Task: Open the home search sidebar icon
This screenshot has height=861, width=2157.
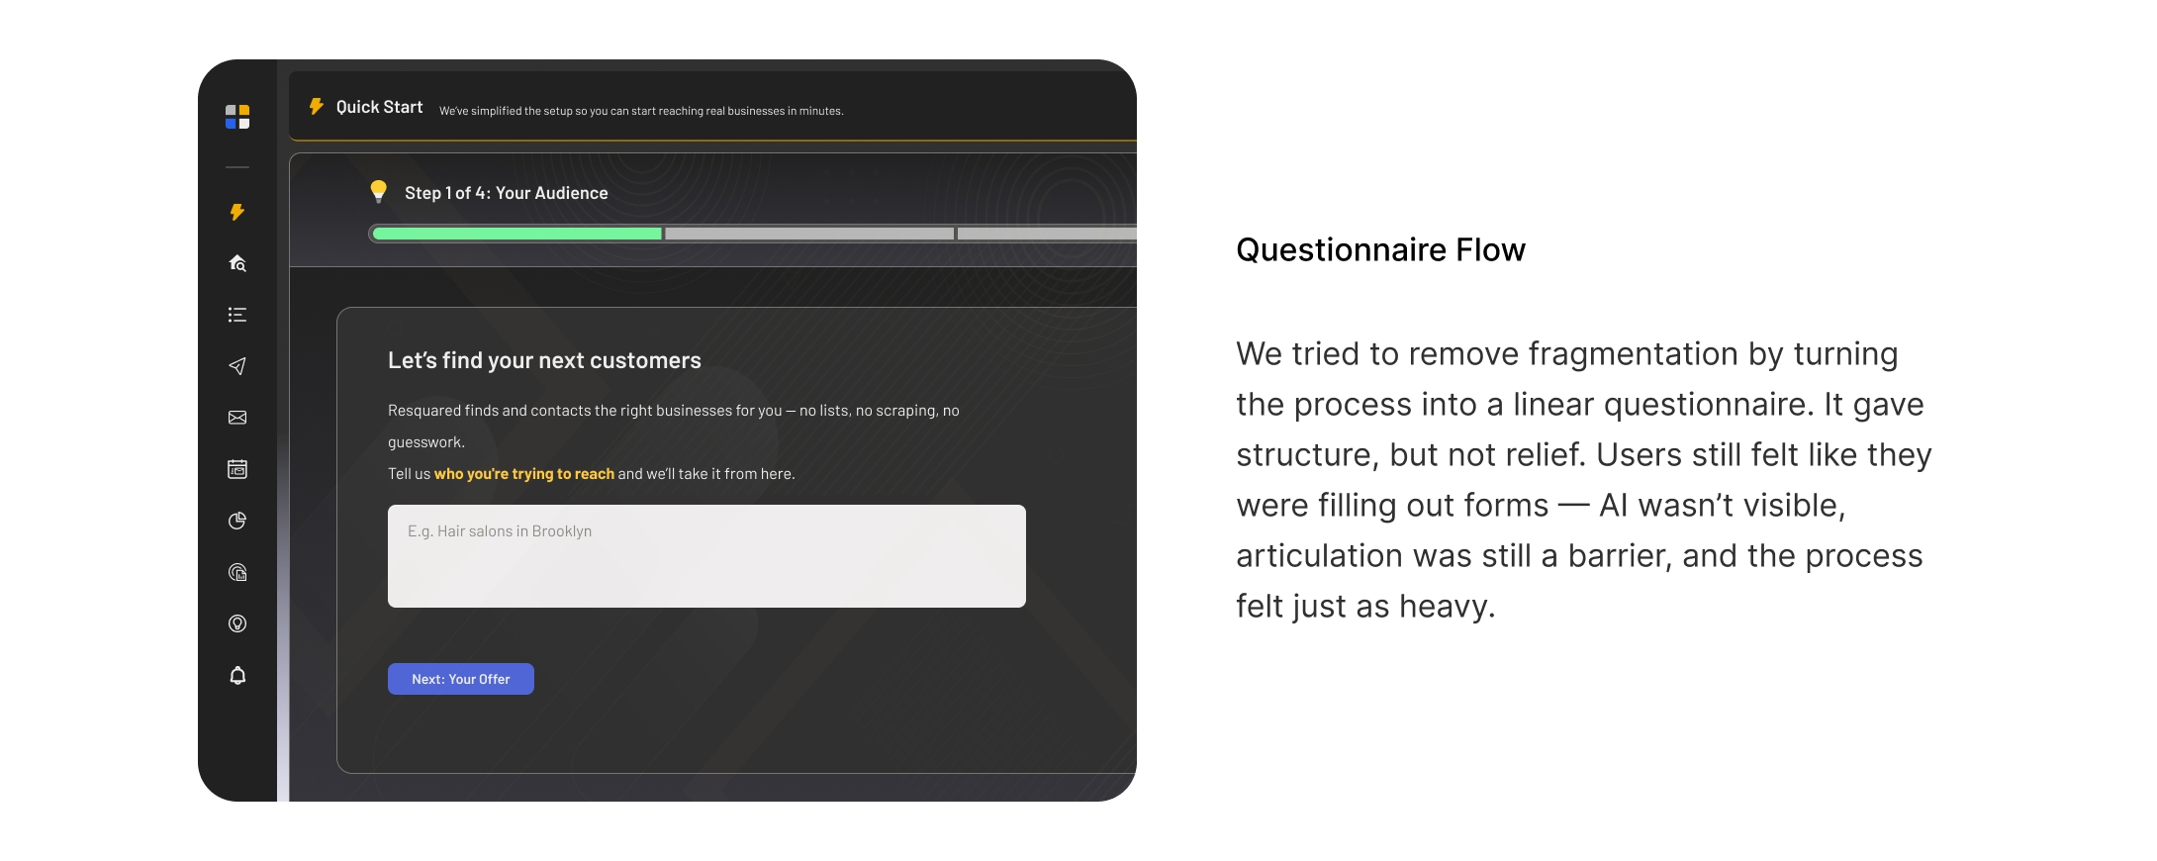Action: pos(237,263)
